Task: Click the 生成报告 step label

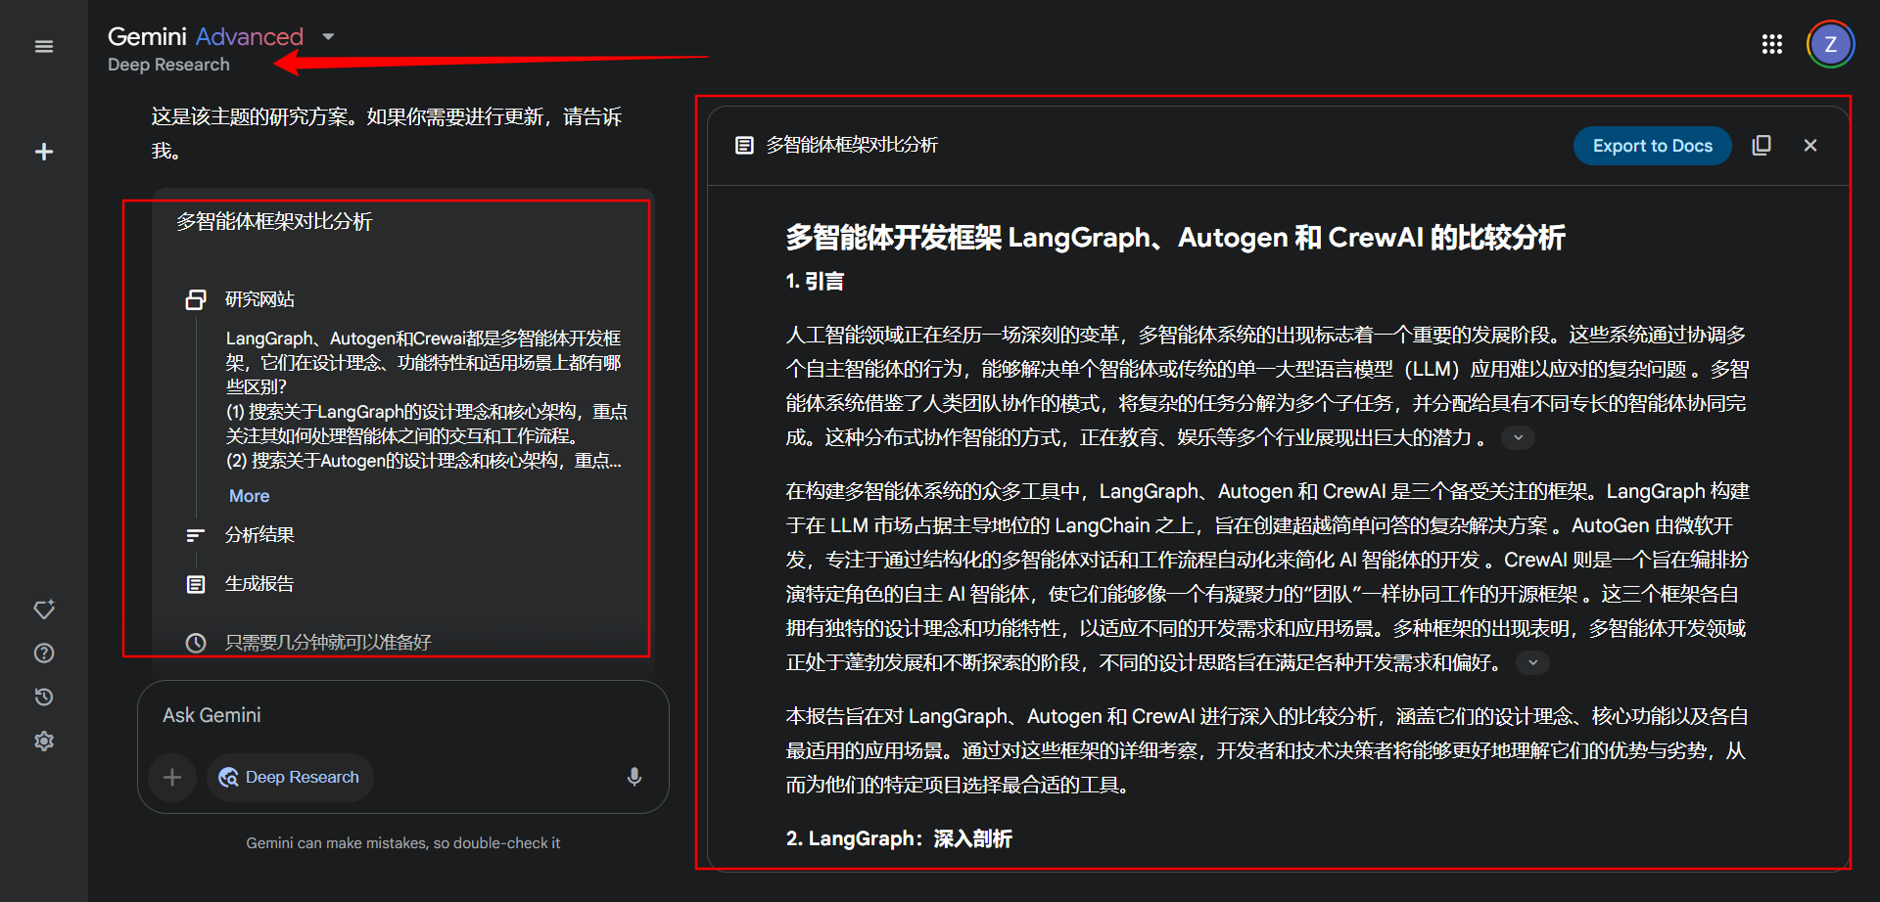Action: (x=259, y=584)
